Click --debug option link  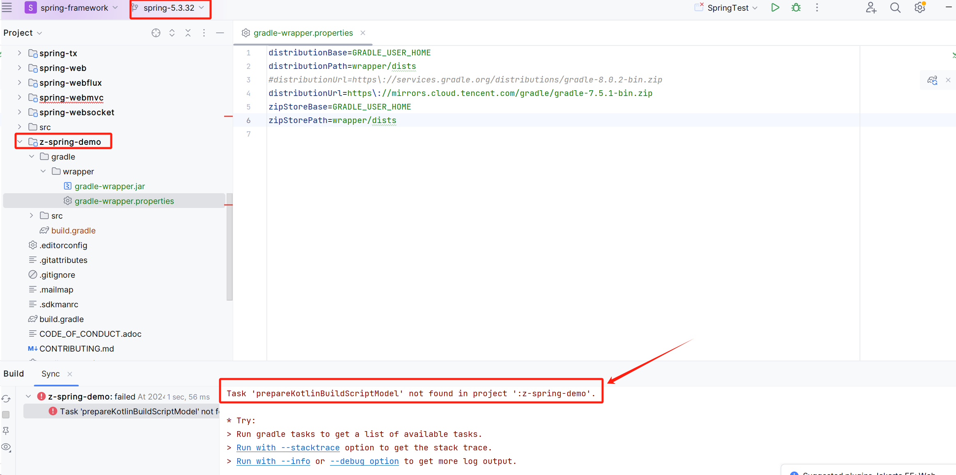(364, 461)
